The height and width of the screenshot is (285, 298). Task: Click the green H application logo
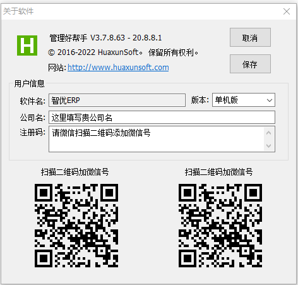pos(27,45)
